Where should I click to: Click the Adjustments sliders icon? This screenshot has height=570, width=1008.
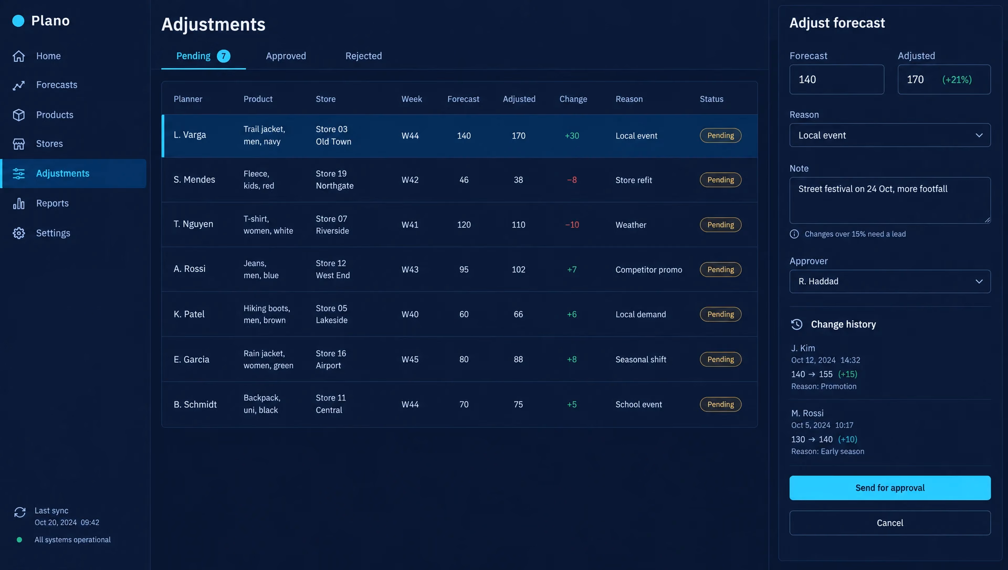tap(19, 174)
